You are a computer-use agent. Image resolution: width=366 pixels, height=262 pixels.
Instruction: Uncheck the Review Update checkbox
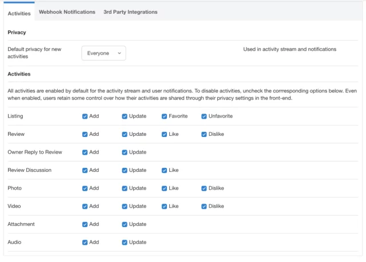(x=125, y=135)
